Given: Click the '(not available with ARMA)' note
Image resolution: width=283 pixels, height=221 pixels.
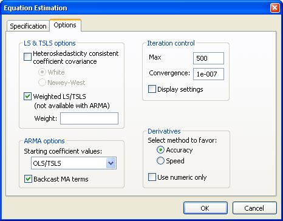Looking at the screenshot, I should tap(72, 106).
